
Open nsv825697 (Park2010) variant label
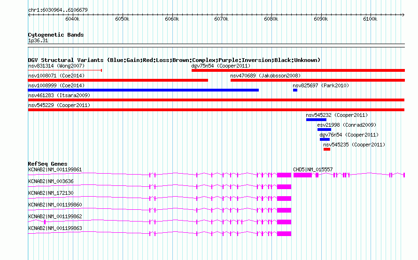click(321, 85)
